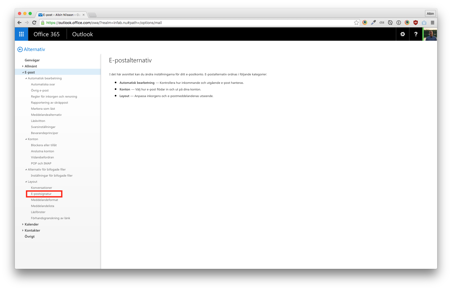Open Bevarandeprinciper settings
The image size is (452, 290).
[x=44, y=133]
